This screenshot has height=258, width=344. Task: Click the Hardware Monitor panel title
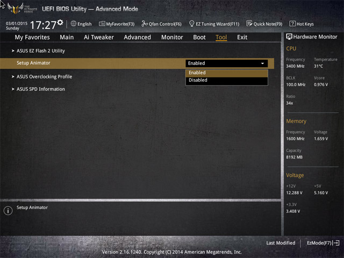(x=315, y=37)
